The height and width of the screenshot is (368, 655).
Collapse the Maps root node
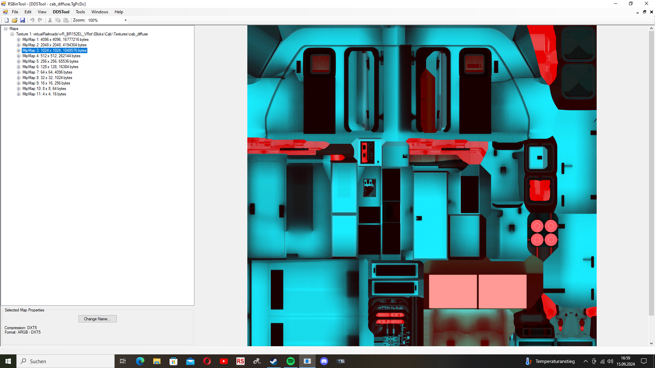pos(6,29)
